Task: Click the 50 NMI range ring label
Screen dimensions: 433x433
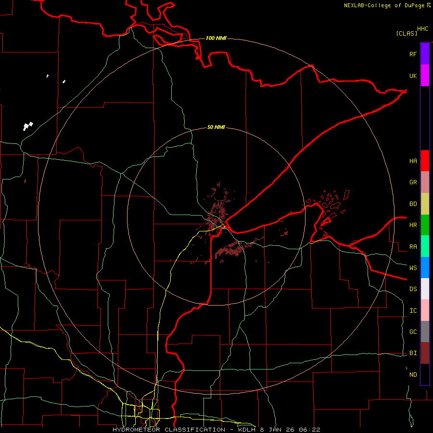Action: tap(216, 127)
